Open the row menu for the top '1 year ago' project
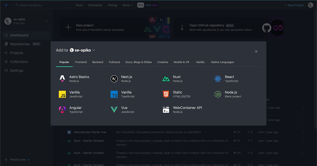The height and width of the screenshot is (166, 317). 303,108
